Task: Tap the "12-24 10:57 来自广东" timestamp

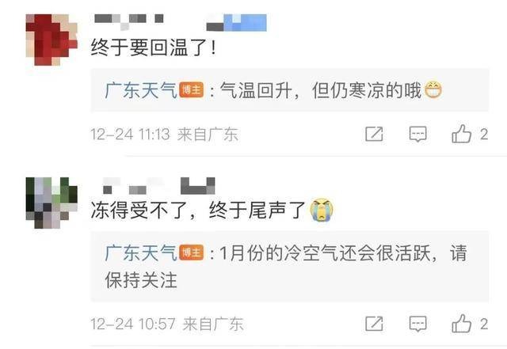Action: (x=167, y=324)
